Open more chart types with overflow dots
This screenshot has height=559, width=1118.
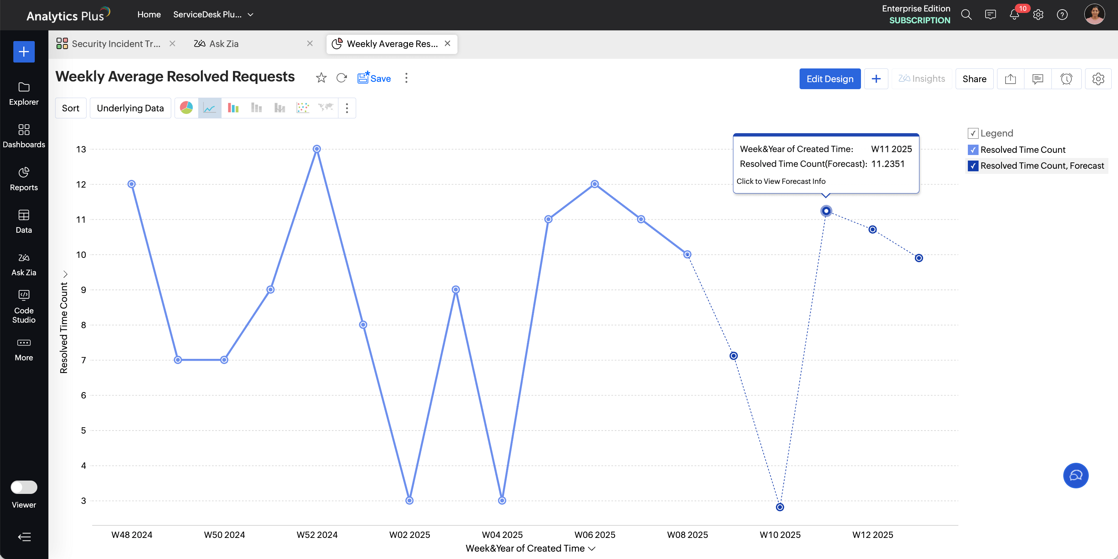[347, 108]
